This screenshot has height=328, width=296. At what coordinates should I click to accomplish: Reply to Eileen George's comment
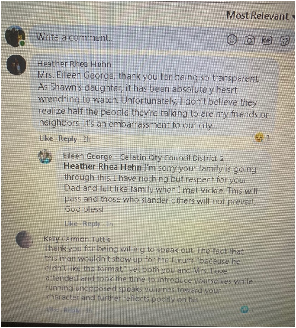(91, 224)
